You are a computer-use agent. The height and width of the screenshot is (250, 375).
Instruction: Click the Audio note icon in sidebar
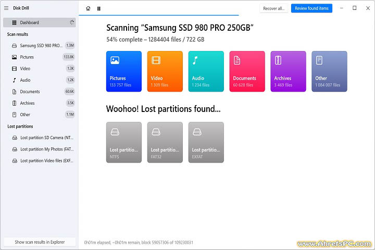tap(15, 80)
